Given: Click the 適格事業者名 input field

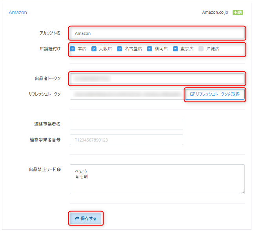Looking at the screenshot, I should (x=126, y=124).
